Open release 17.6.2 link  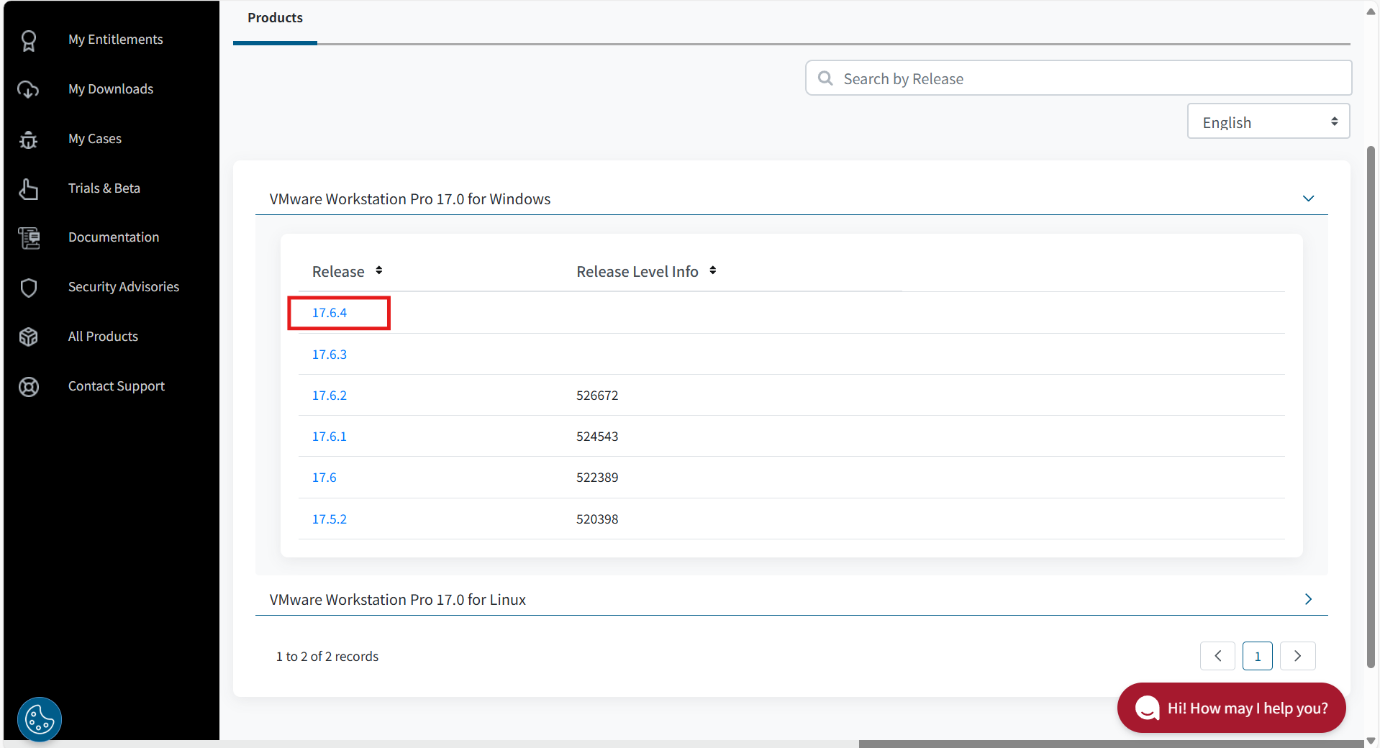[x=329, y=396]
